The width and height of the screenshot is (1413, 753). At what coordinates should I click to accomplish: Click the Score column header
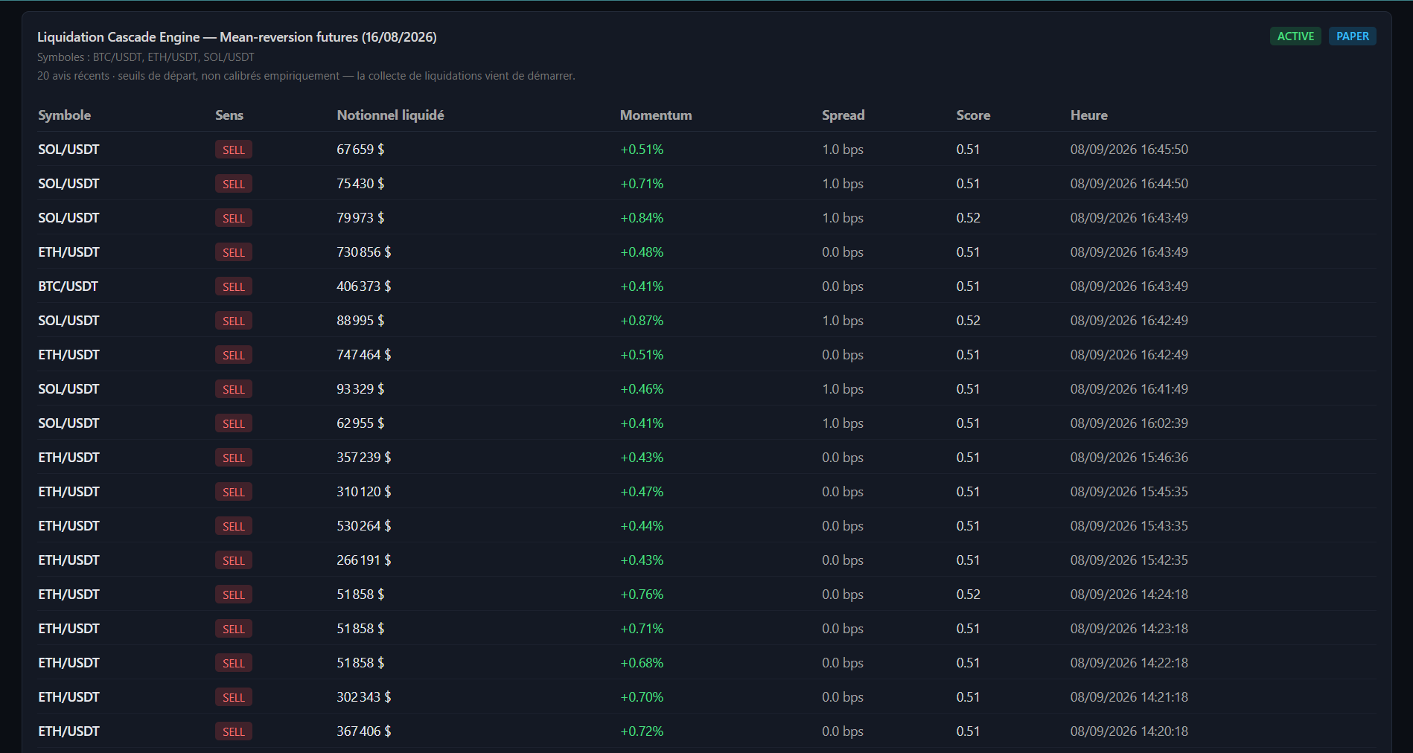pos(973,115)
